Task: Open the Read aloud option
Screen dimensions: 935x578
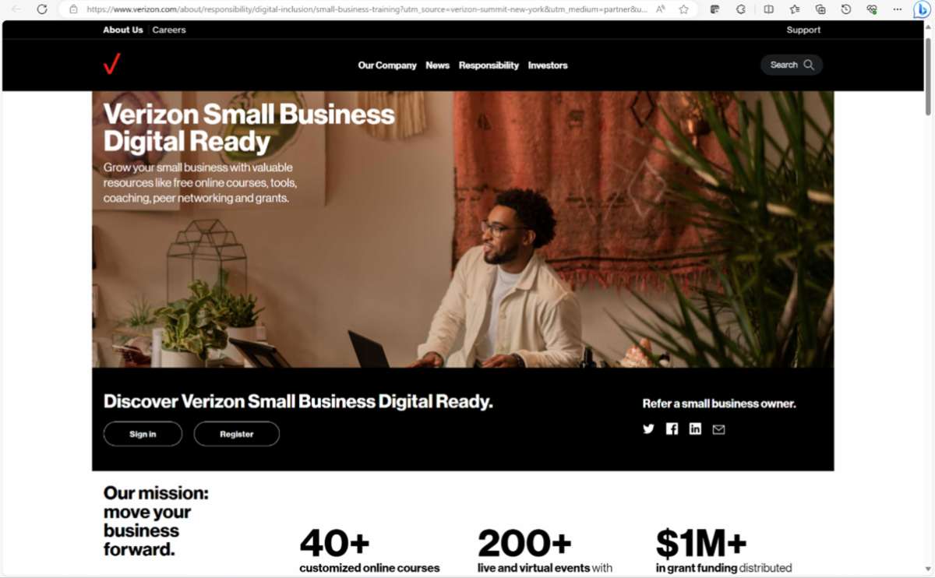Action: click(x=661, y=9)
